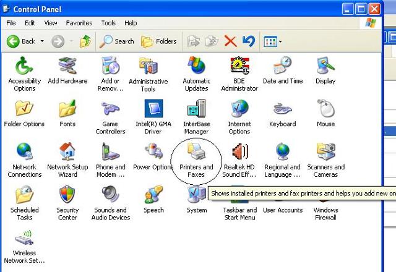Screen dimensions: 396x272
Task: Select Printers and Faxes icon
Action: point(197,151)
